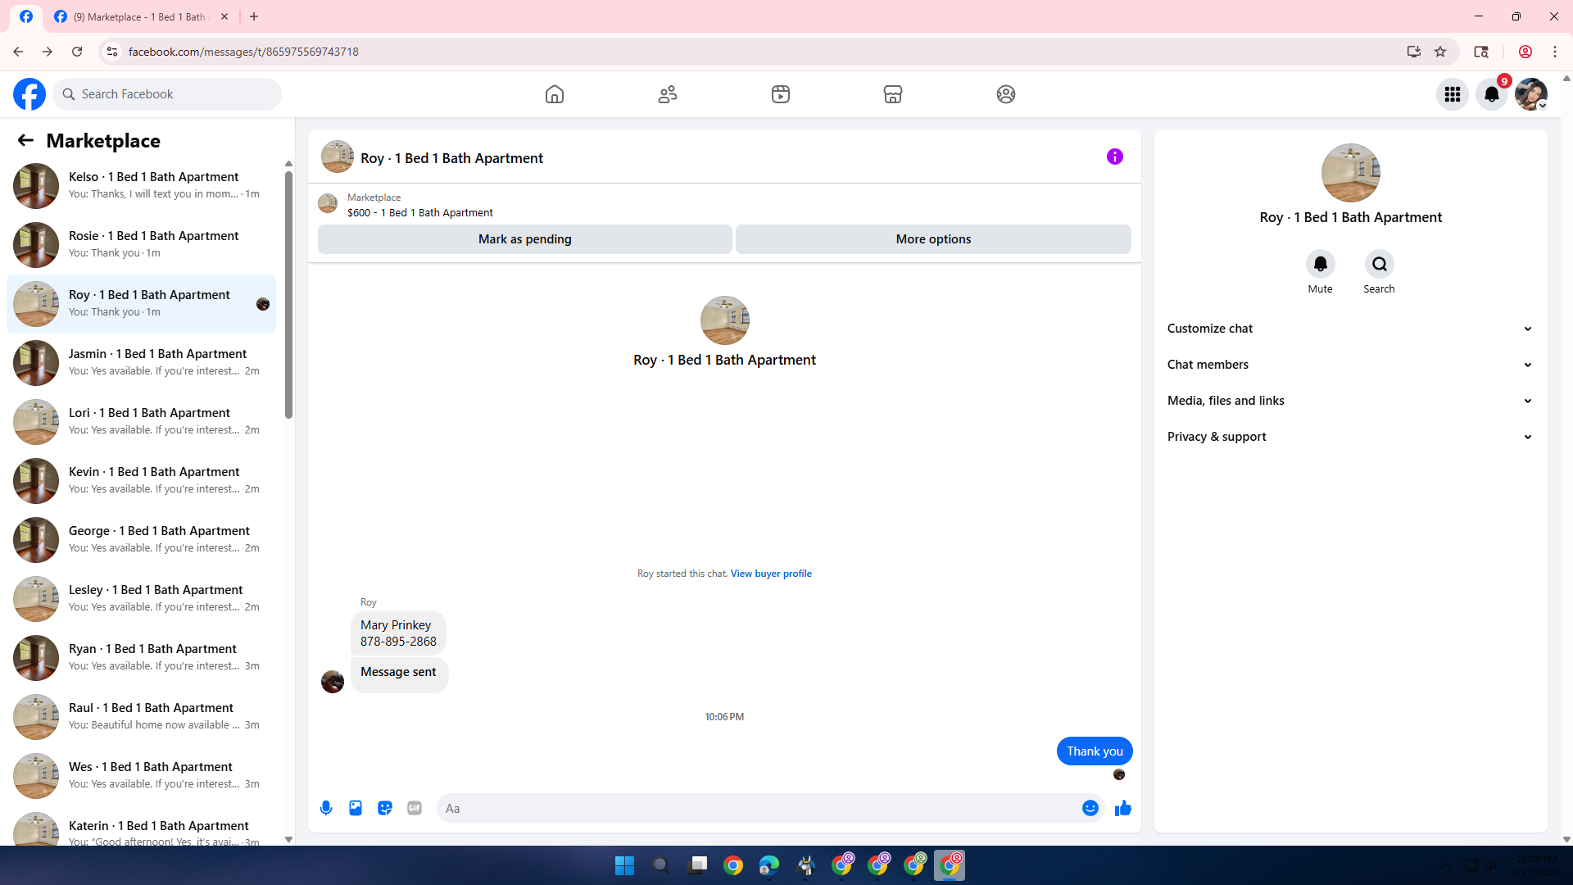Open the emoji picker in message box
The image size is (1573, 885).
(1090, 808)
